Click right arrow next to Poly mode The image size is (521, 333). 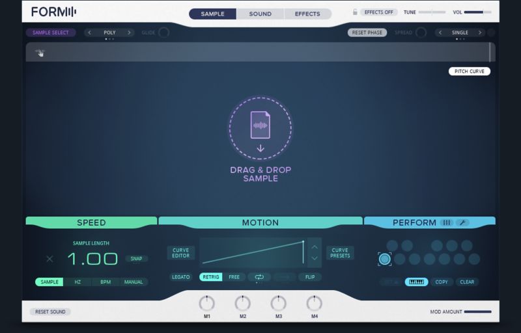tap(129, 33)
